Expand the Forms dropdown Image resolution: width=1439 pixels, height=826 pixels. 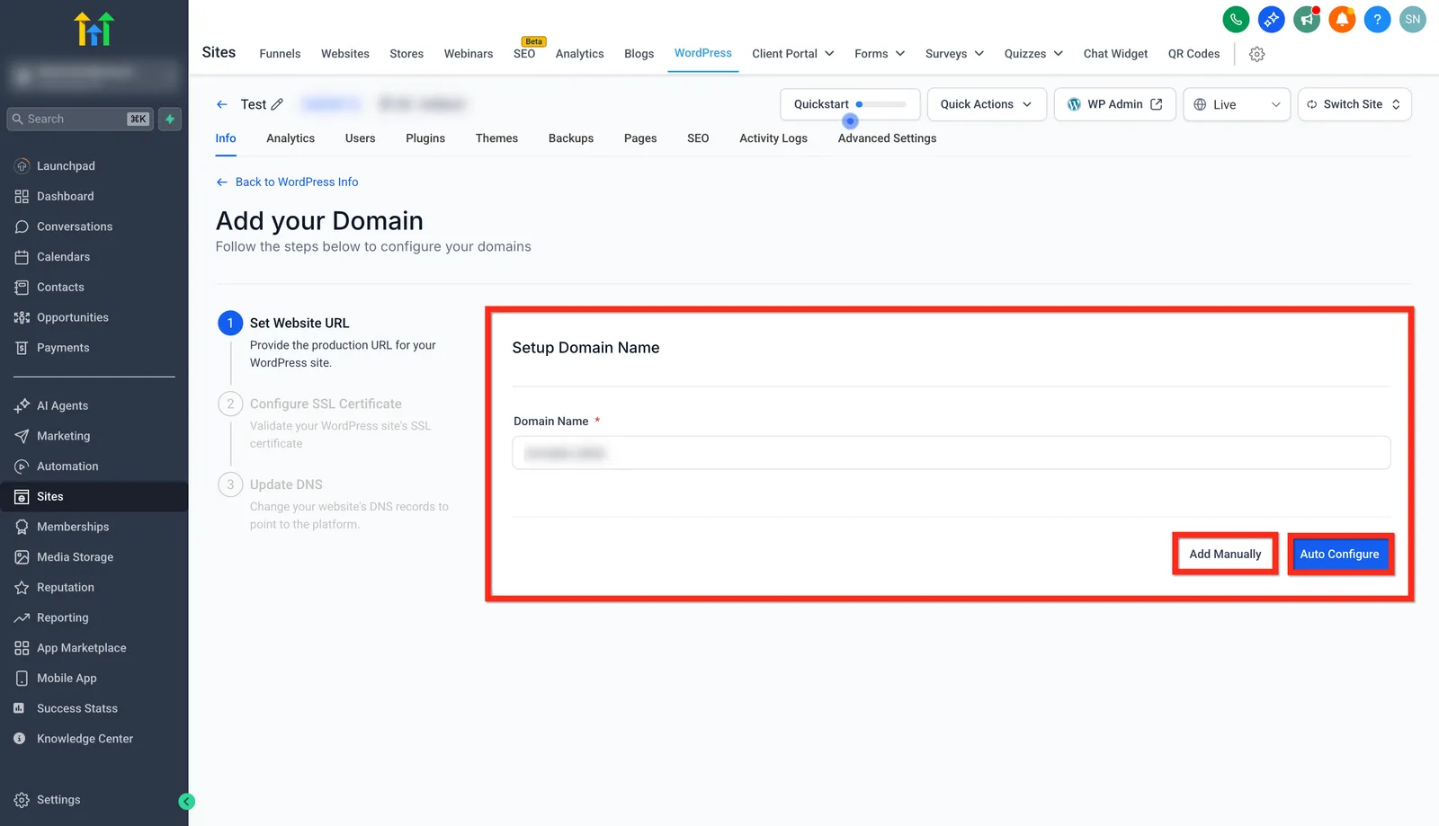click(x=880, y=54)
